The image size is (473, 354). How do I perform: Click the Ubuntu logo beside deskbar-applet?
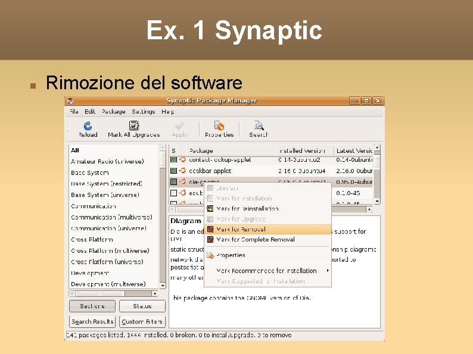point(182,171)
